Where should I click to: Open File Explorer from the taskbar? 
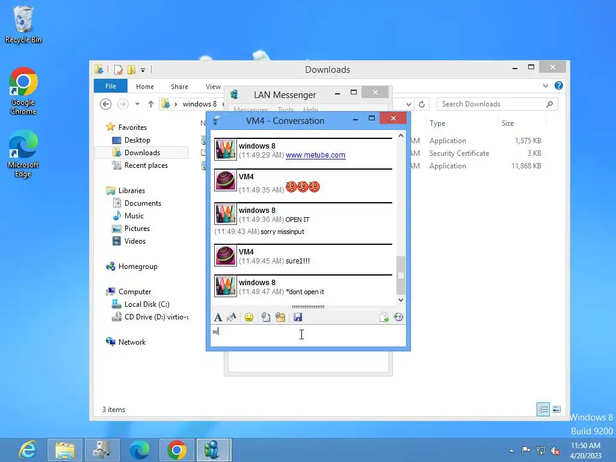[x=65, y=450]
